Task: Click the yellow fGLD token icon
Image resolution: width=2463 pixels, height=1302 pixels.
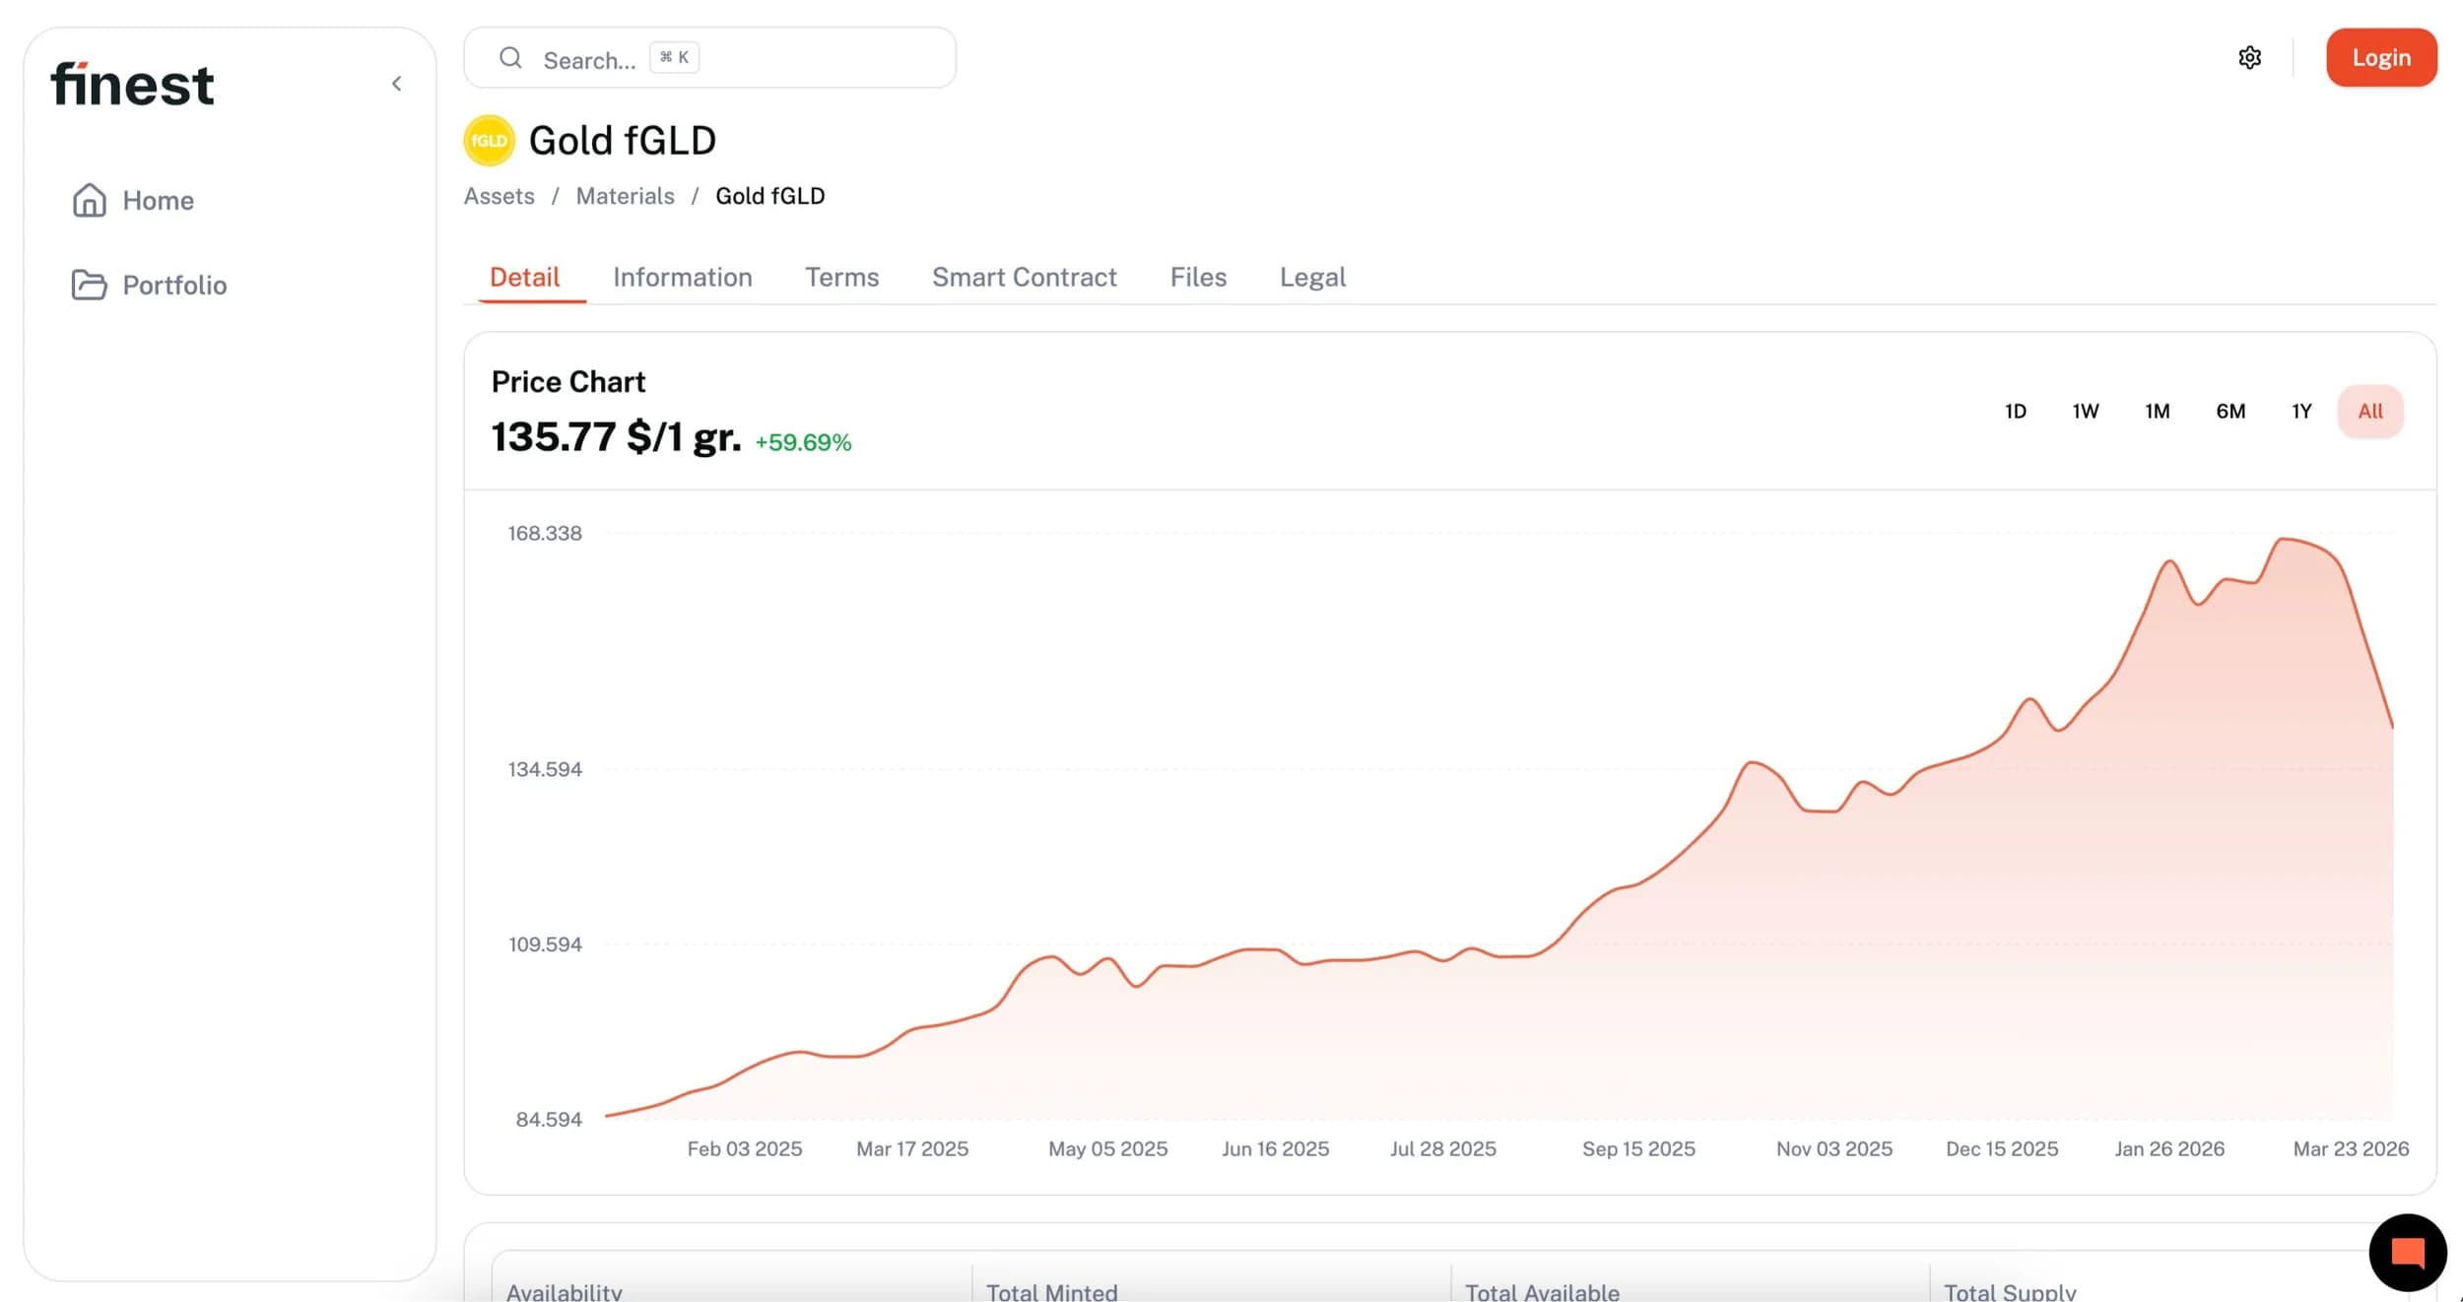Action: click(489, 141)
